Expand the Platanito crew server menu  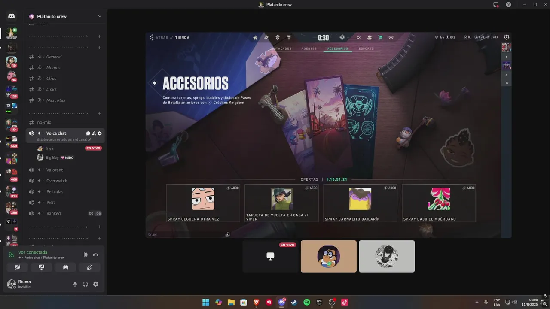[x=99, y=16]
